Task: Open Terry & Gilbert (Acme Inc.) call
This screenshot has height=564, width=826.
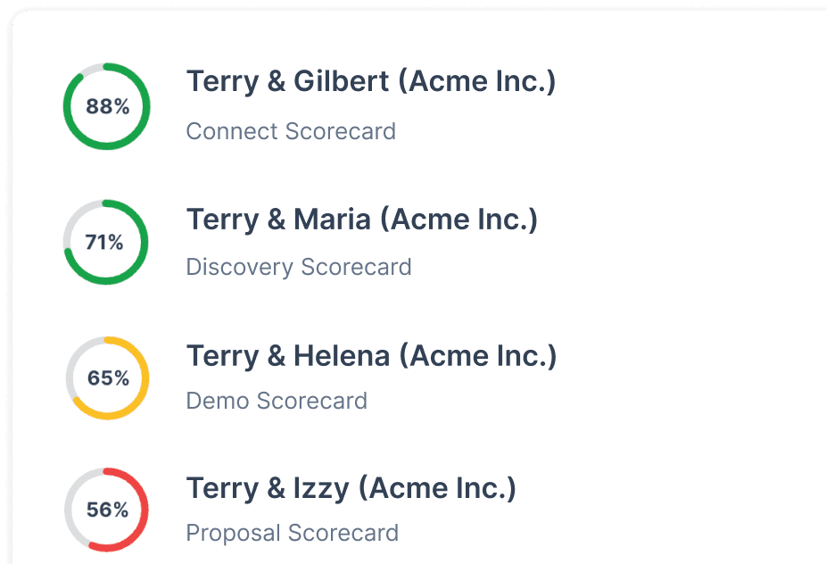Action: 370,82
